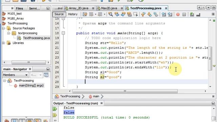Start macro recording red circle
The image size is (217, 122).
tap(178, 14)
